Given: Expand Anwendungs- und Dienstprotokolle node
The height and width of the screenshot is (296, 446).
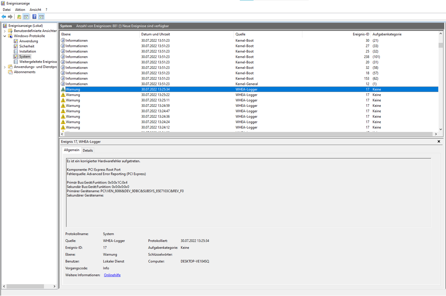Looking at the screenshot, I should pos(4,67).
